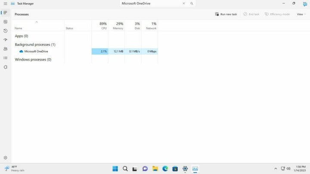
Task: Click the search magnifier icon in search box
Action: (192, 3)
